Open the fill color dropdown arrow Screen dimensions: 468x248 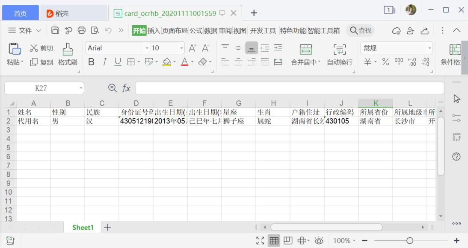pyautogui.click(x=174, y=62)
